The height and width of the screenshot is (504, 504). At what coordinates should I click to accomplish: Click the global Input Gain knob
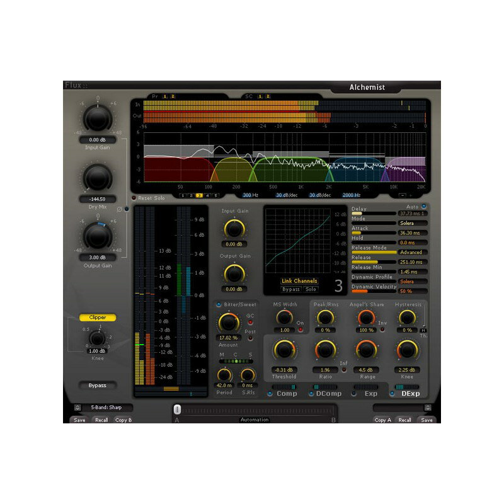98,117
